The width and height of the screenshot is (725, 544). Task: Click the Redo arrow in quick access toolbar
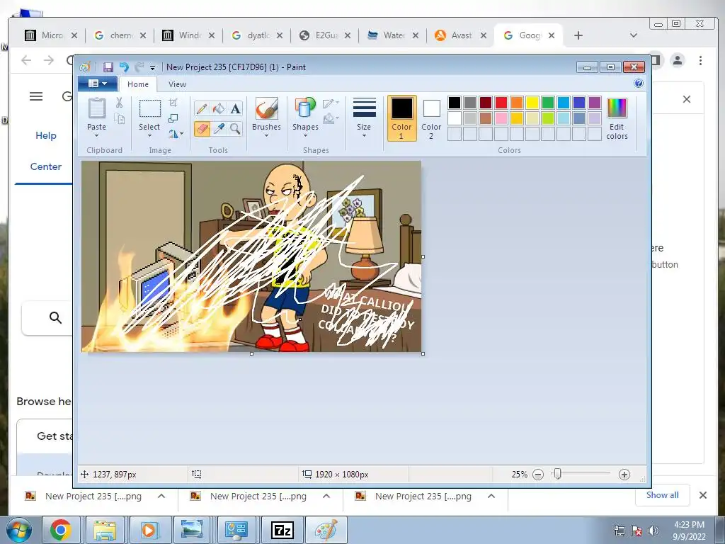(139, 67)
